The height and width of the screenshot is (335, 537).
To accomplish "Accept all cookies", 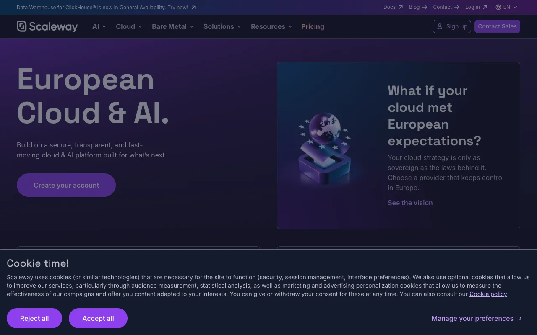I will tap(98, 318).
